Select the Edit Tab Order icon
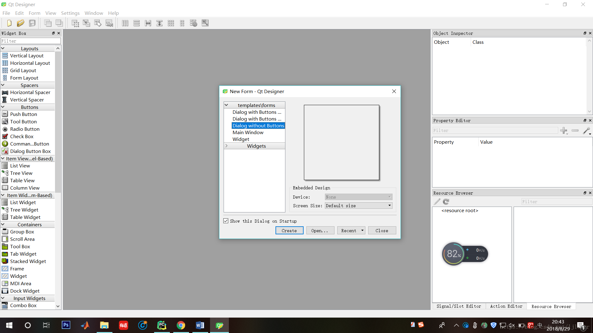593x333 pixels. pyautogui.click(x=109, y=23)
